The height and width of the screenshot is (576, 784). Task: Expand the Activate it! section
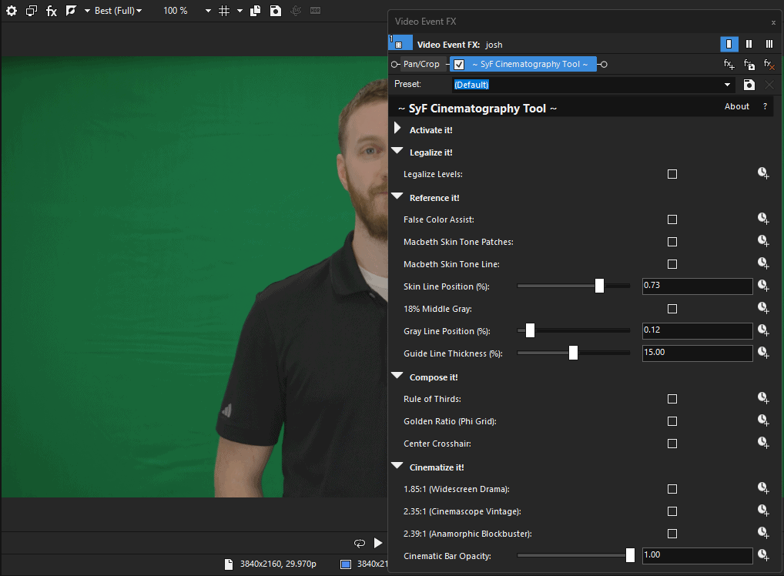tap(397, 128)
